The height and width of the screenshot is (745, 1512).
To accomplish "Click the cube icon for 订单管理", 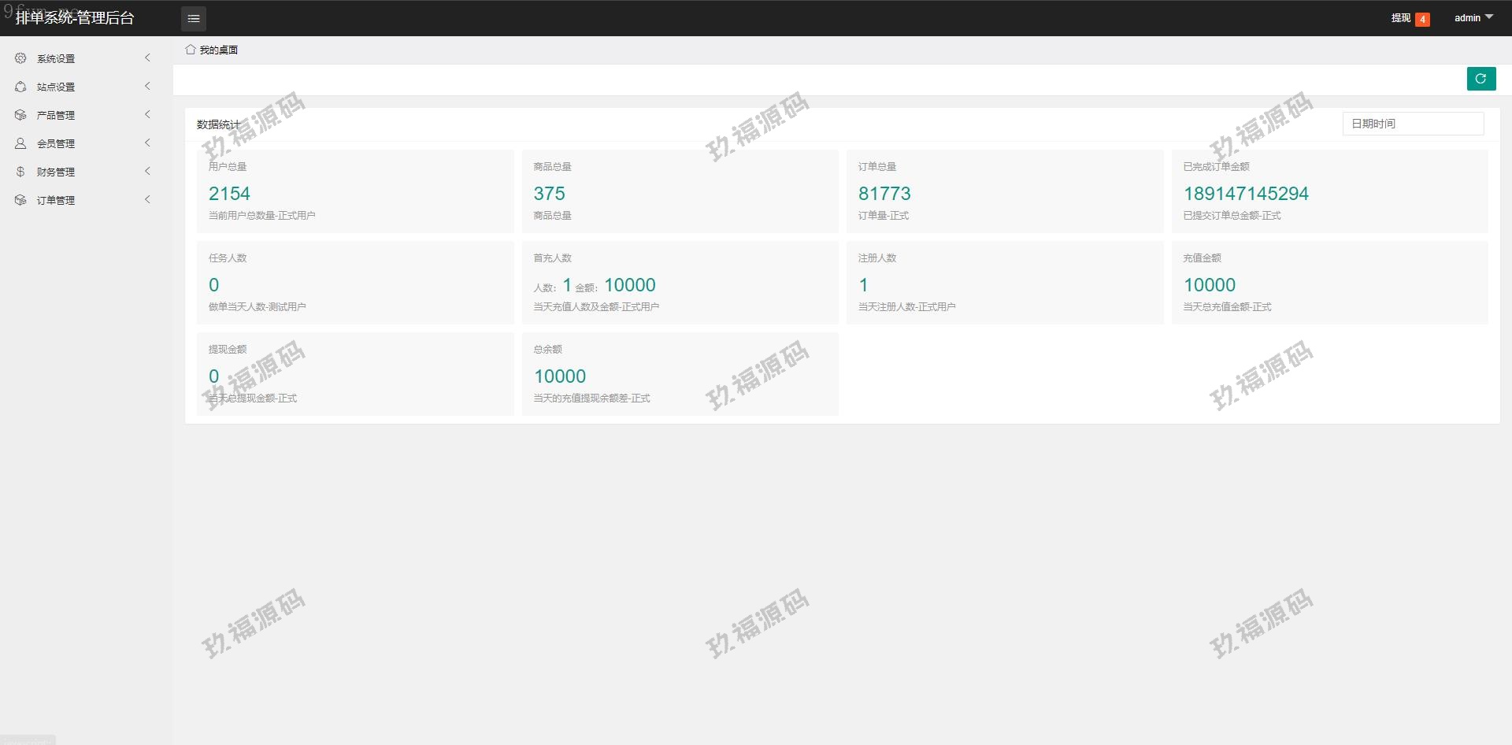I will 20,200.
